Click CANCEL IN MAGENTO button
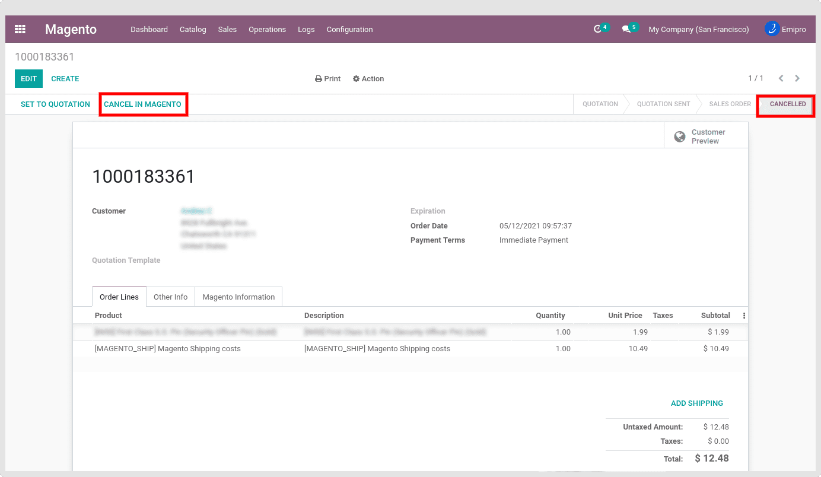This screenshot has width=821, height=477. [x=142, y=104]
